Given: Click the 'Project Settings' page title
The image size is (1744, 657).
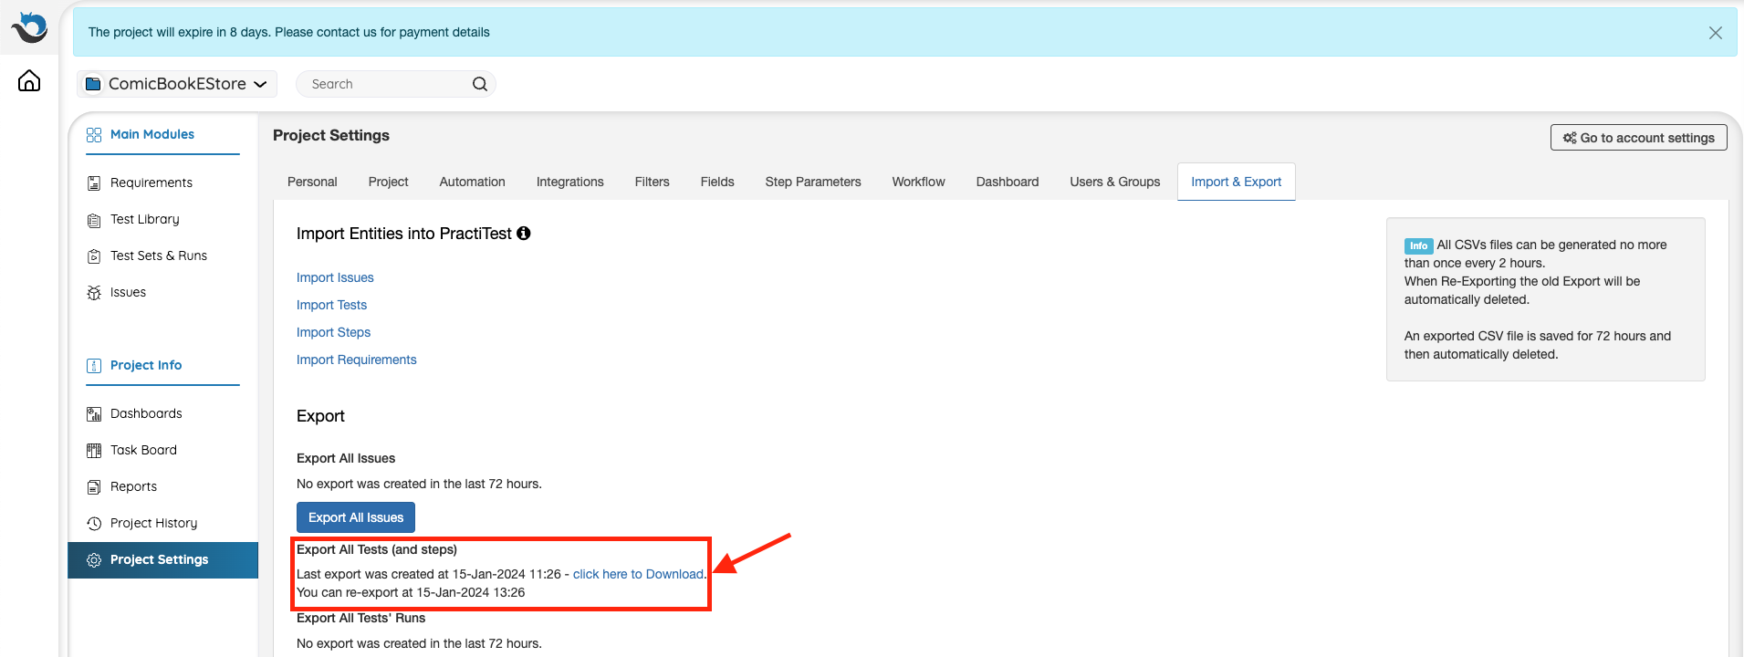Looking at the screenshot, I should coord(331,135).
